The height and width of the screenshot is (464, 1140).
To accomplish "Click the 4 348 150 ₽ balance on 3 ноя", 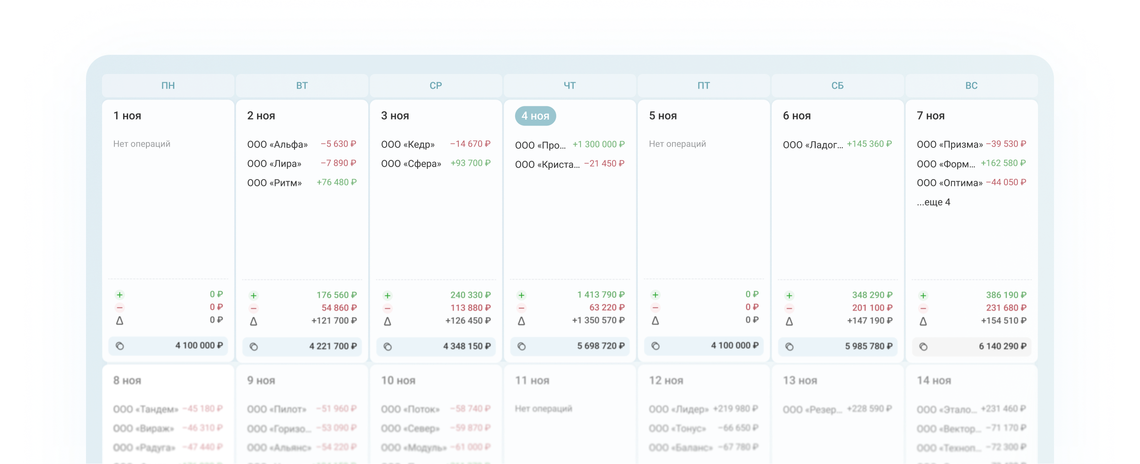I will coord(467,346).
